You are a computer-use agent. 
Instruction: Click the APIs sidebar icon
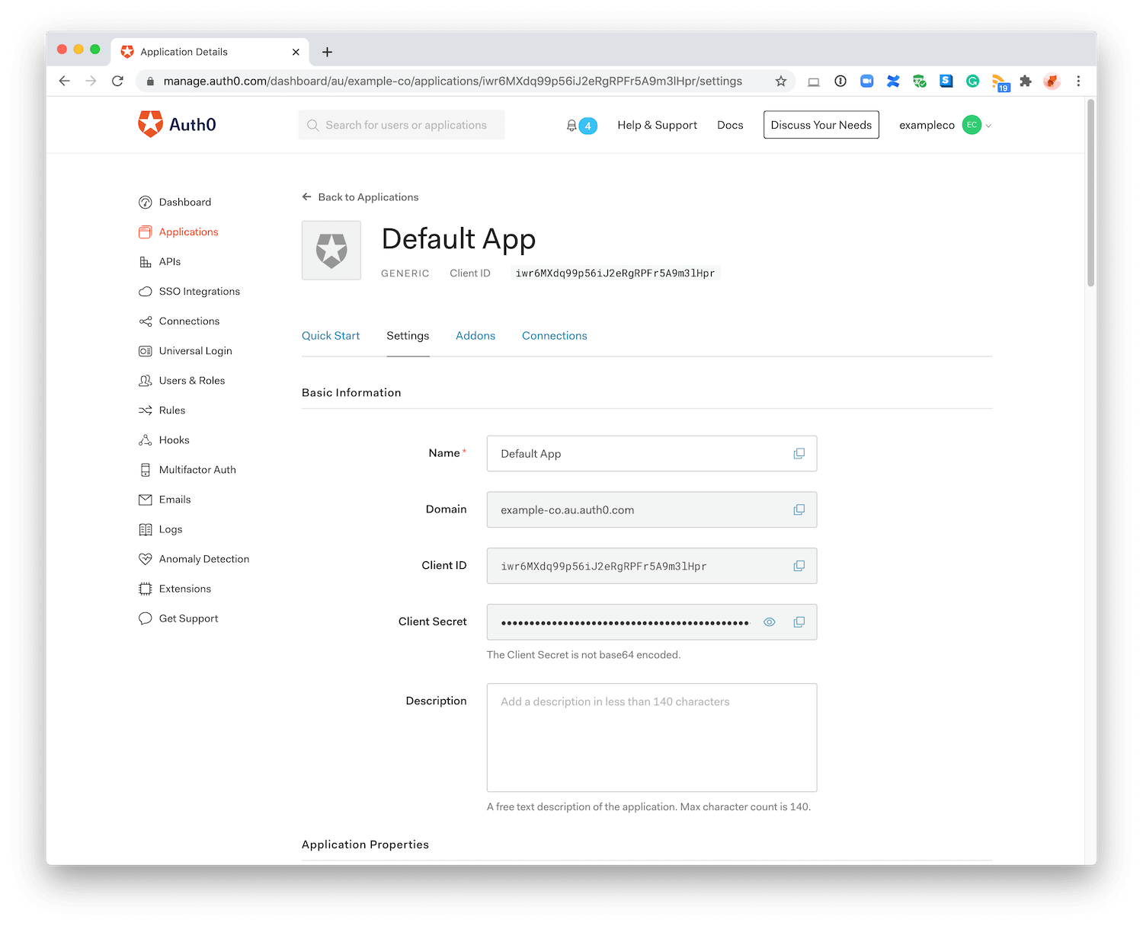pyautogui.click(x=146, y=262)
